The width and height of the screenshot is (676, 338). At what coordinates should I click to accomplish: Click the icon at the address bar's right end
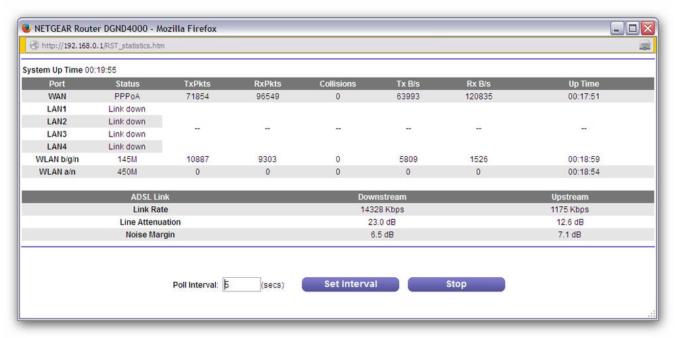644,45
